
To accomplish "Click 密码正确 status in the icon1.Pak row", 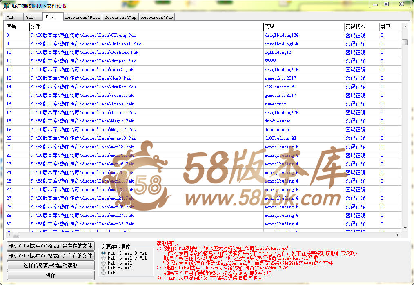I will 355,96.
